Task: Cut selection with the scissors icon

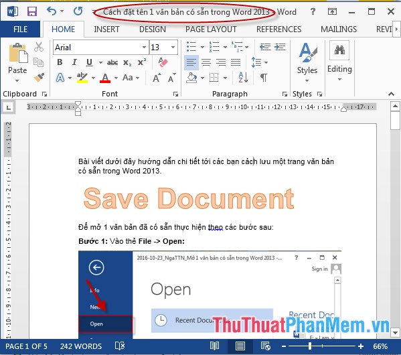Action: tap(39, 47)
